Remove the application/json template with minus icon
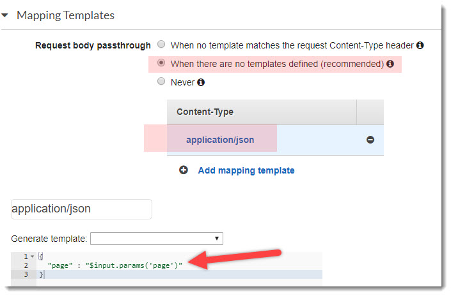The width and height of the screenshot is (451, 296). click(x=370, y=140)
